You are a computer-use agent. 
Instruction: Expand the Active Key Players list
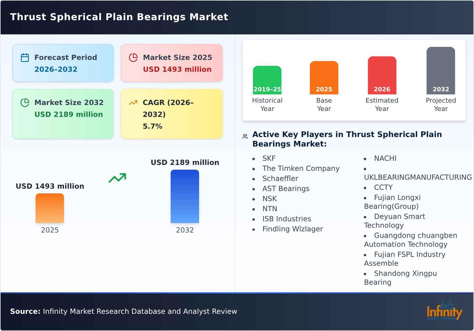click(347, 139)
